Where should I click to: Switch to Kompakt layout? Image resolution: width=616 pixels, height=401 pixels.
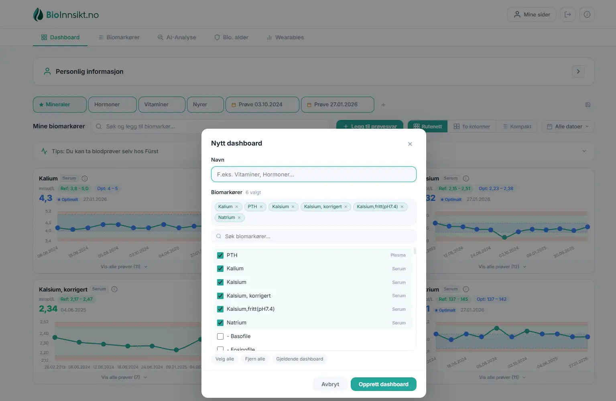point(517,126)
